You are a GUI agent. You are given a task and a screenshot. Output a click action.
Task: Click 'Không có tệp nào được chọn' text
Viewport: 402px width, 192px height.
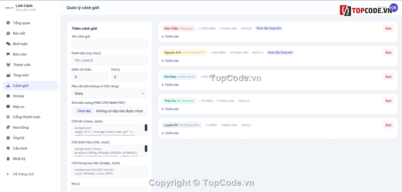click(x=120, y=111)
